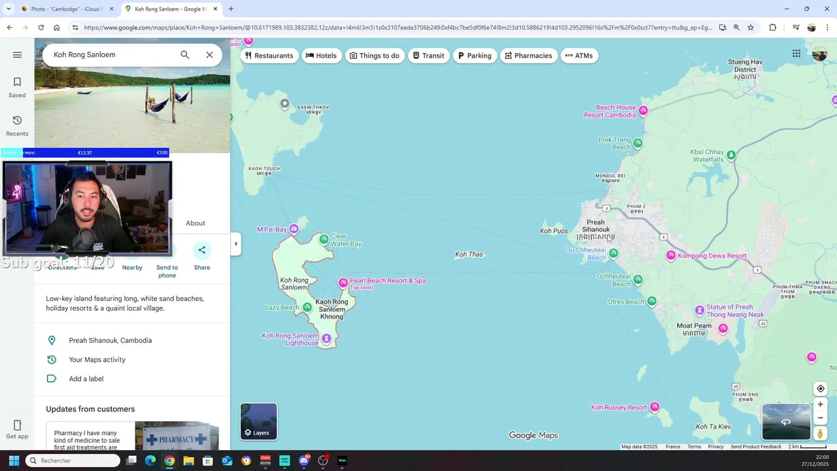Click Send Product Feedback link
The width and height of the screenshot is (837, 471).
(x=756, y=447)
